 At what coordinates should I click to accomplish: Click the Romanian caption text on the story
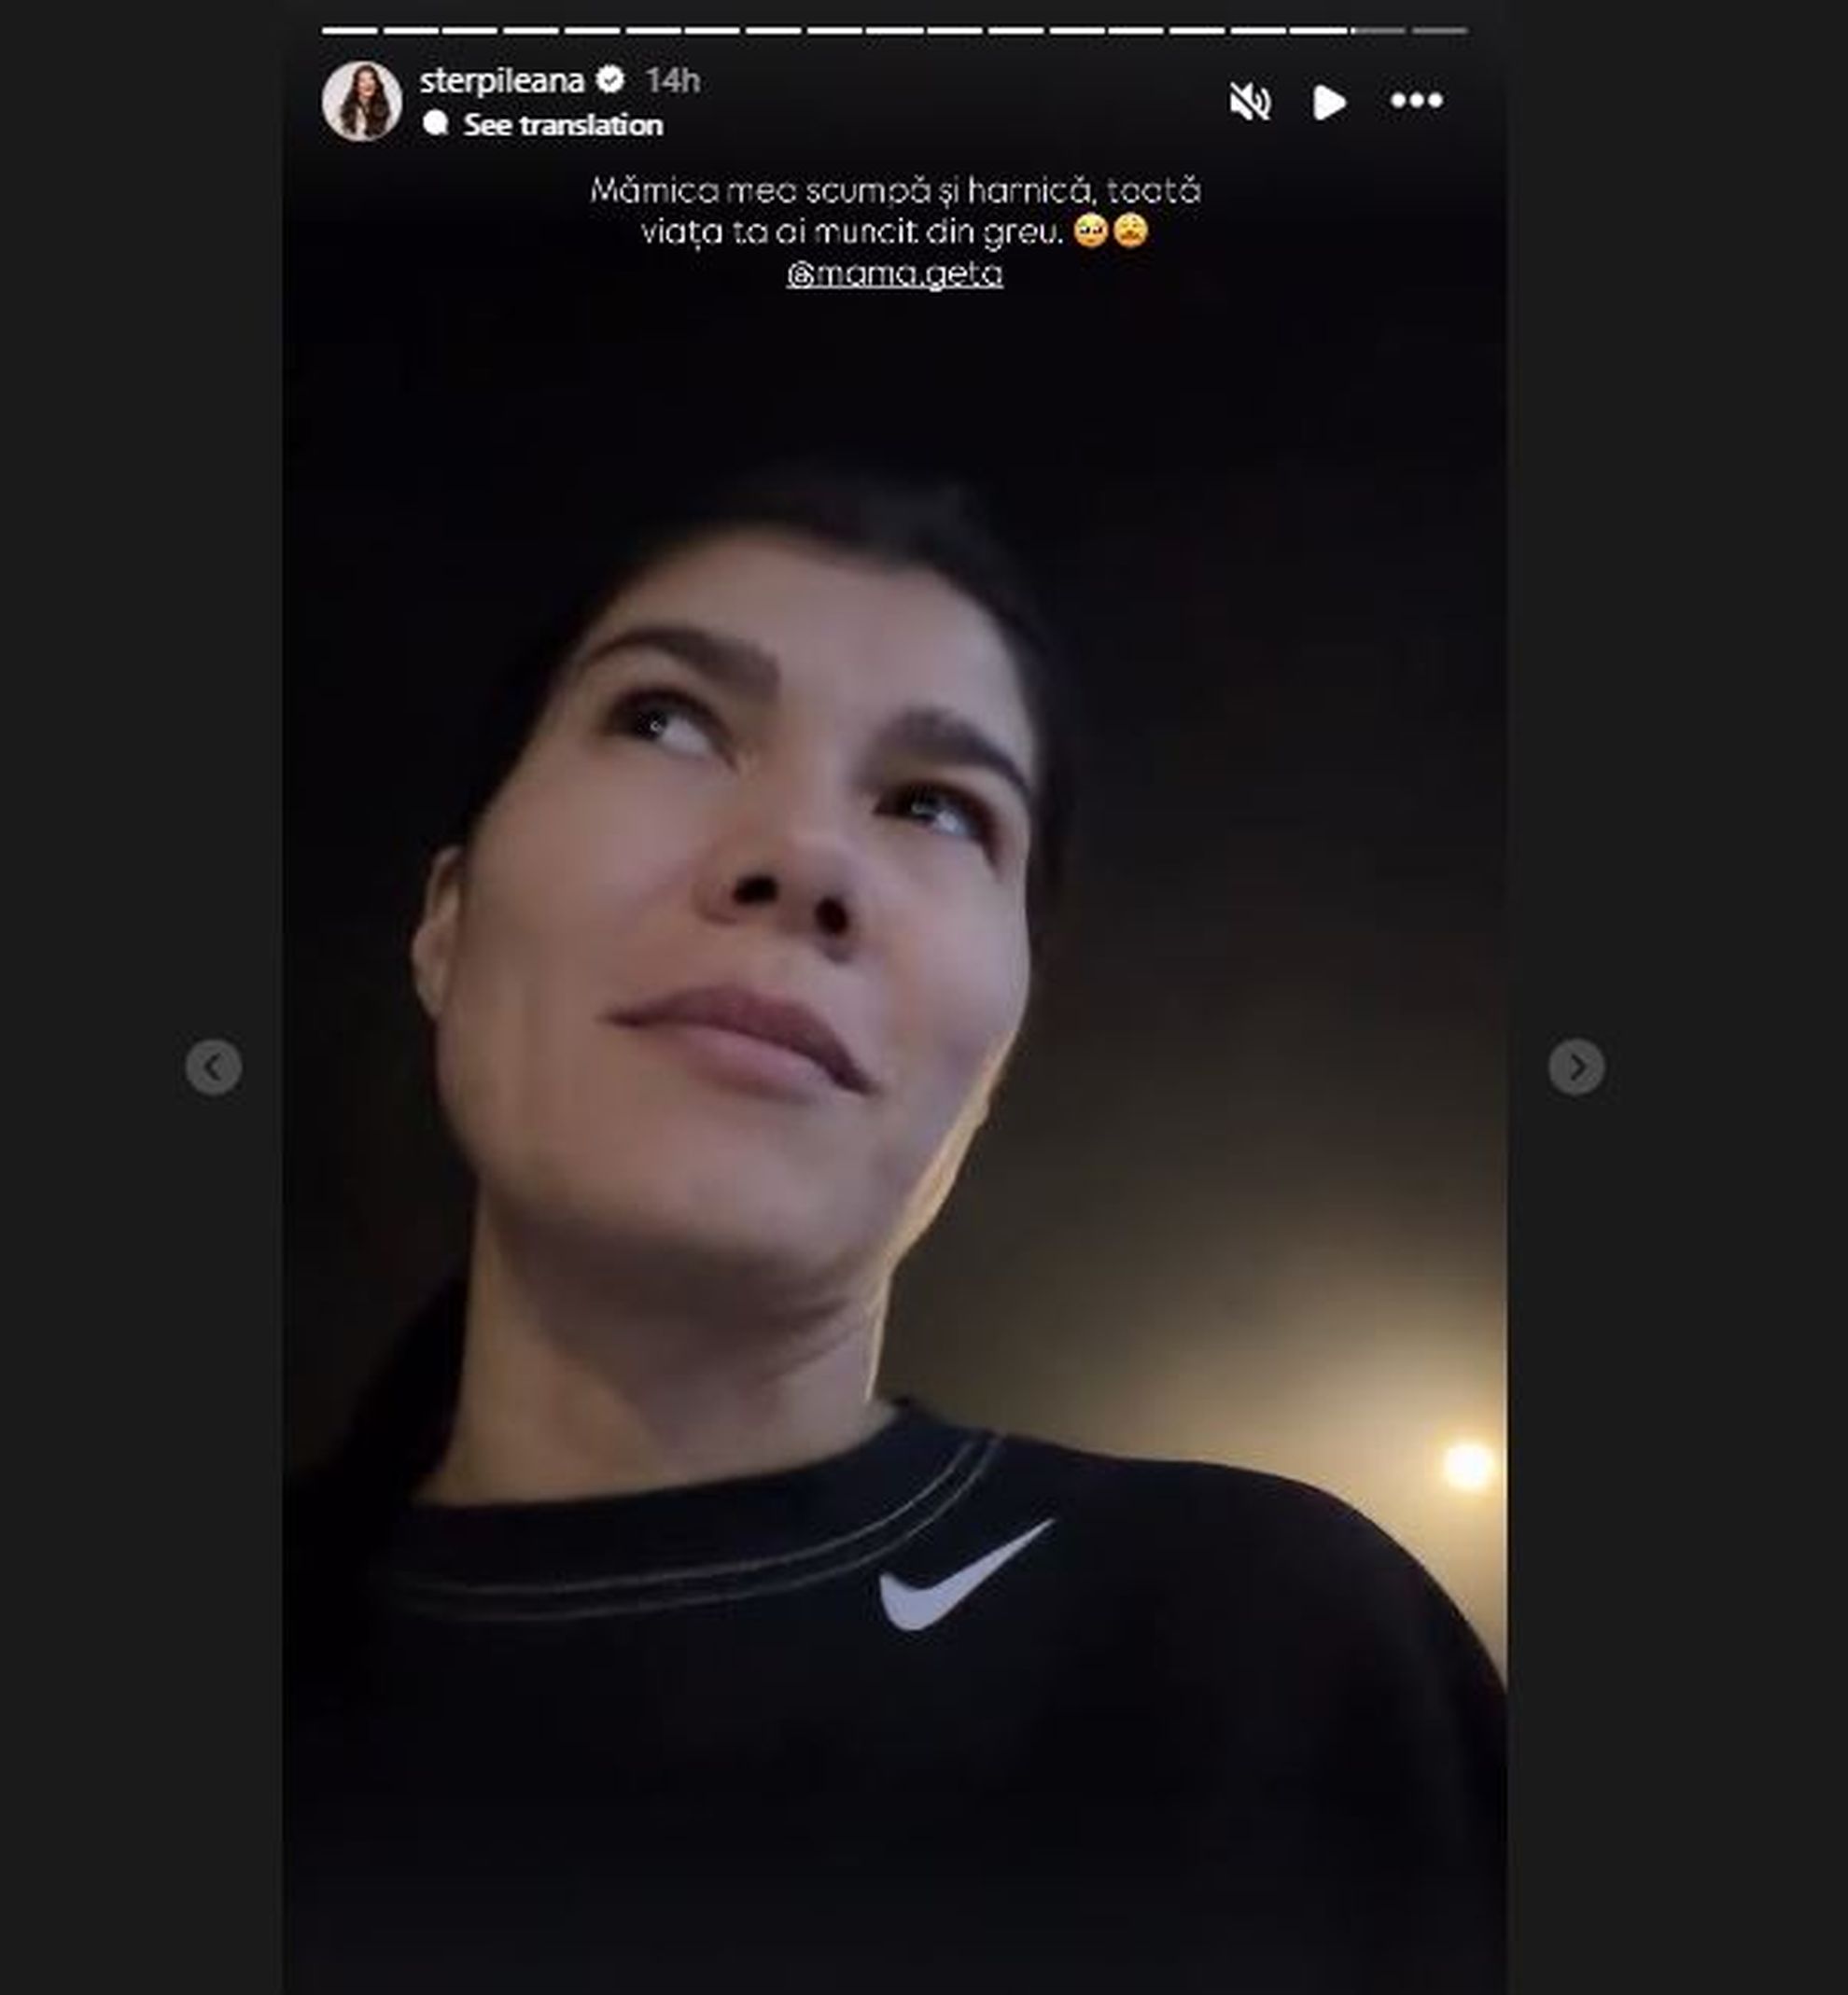click(x=895, y=212)
